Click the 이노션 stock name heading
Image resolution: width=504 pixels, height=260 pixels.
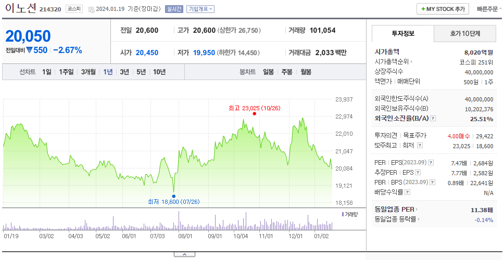coord(21,8)
